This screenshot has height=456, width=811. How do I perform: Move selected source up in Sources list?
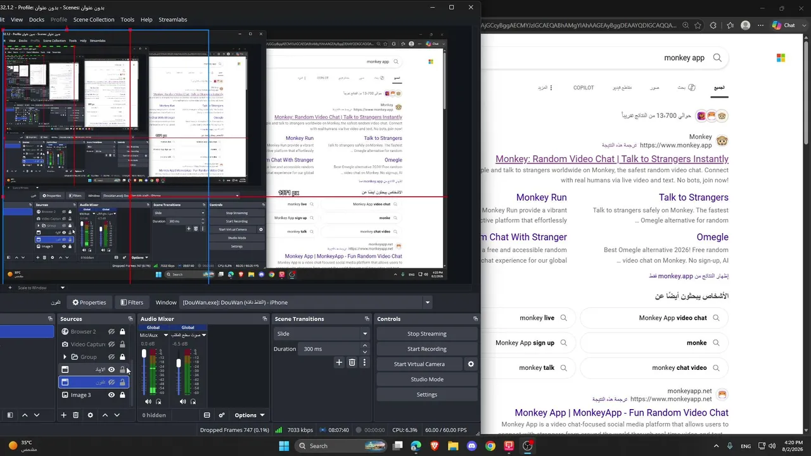coord(105,415)
